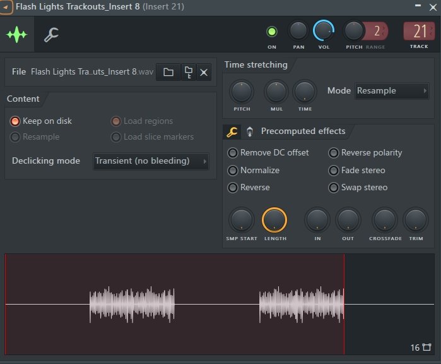Click the file name Flash Lights Tra..uts_Insert 8.wav
This screenshot has width=441, height=364.
point(92,72)
